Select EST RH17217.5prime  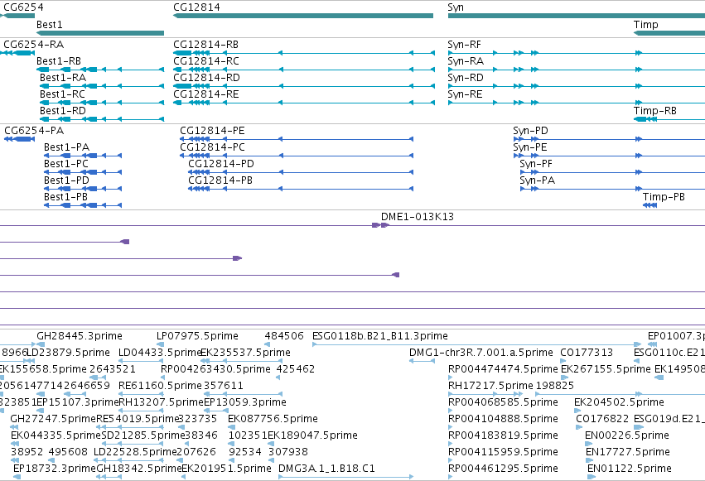[490, 386]
